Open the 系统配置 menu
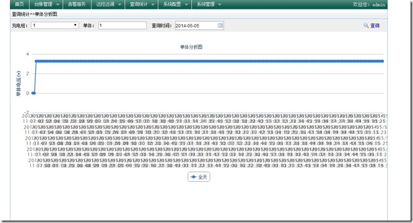The height and width of the screenshot is (223, 413). coord(172,4)
